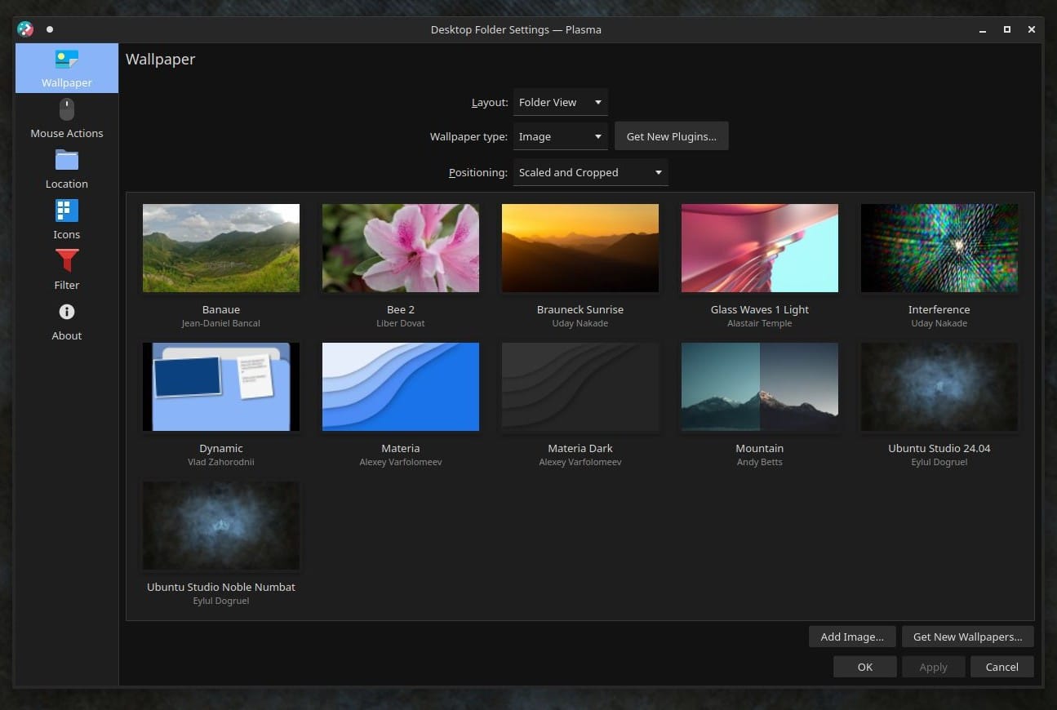Viewport: 1057px width, 710px height.
Task: Pick the Brauneck Sunrise wallpaper
Action: coord(580,247)
